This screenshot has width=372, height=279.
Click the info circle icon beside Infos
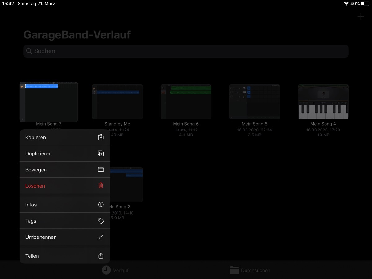click(100, 205)
